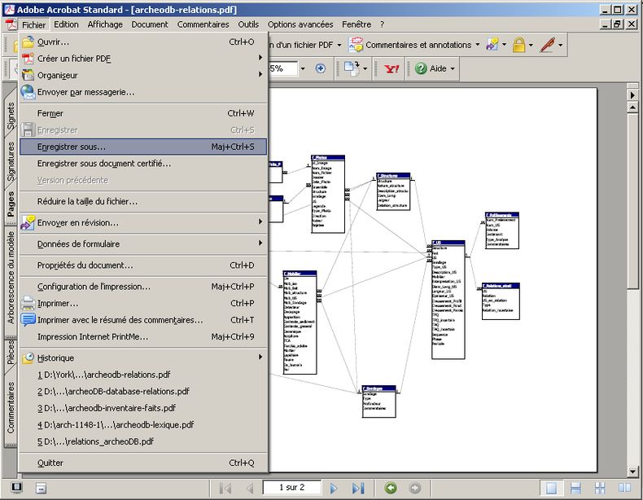Switch to the Pages side tab
Screen dimensions: 643x500
coord(11,204)
